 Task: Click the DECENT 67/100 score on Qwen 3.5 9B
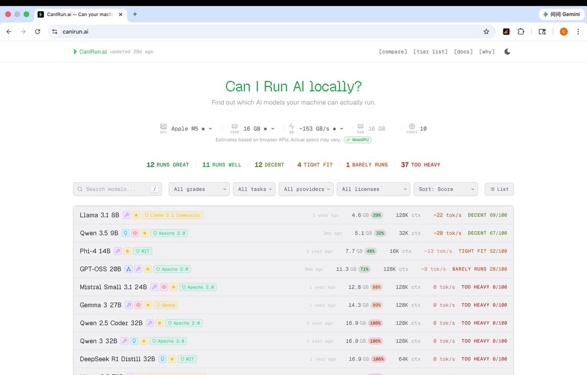488,233
